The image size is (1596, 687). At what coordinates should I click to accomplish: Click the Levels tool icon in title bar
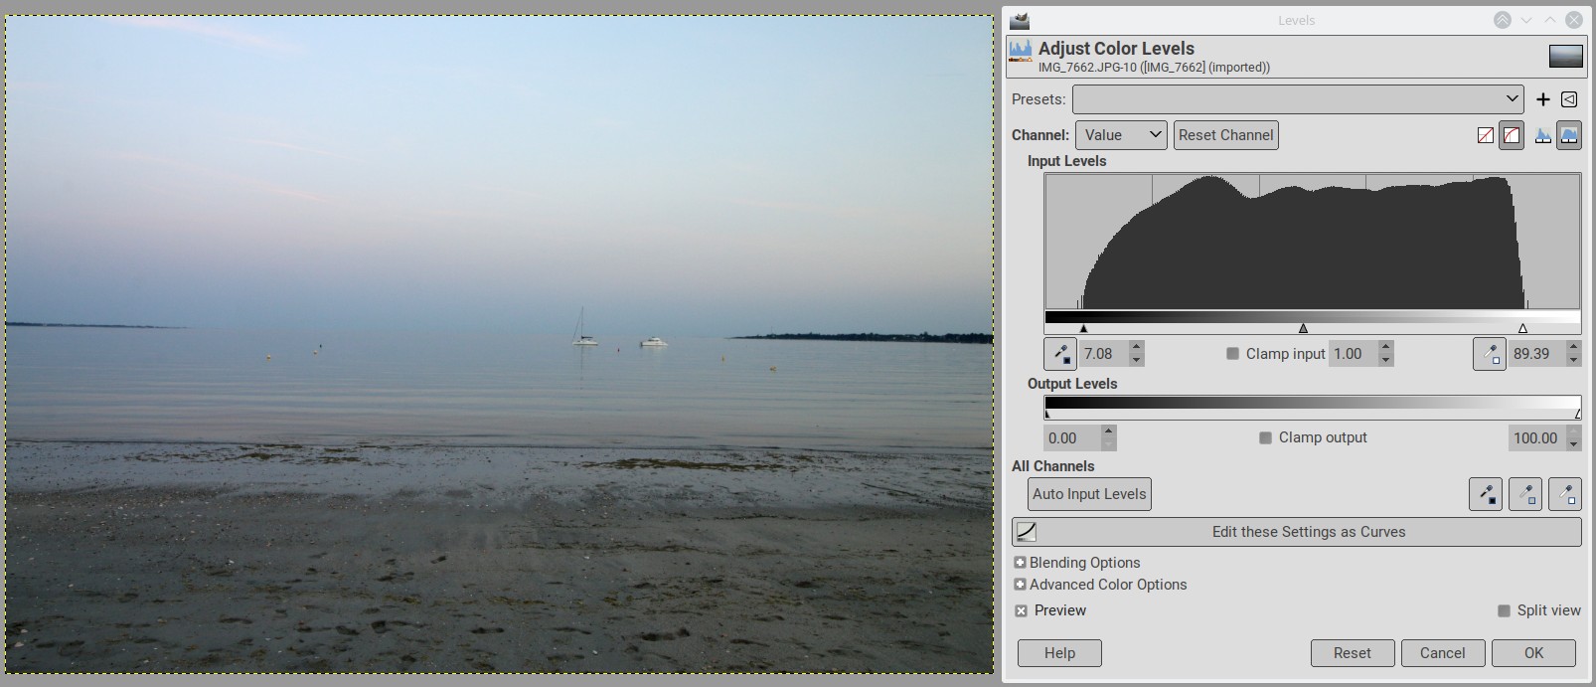tap(1019, 20)
